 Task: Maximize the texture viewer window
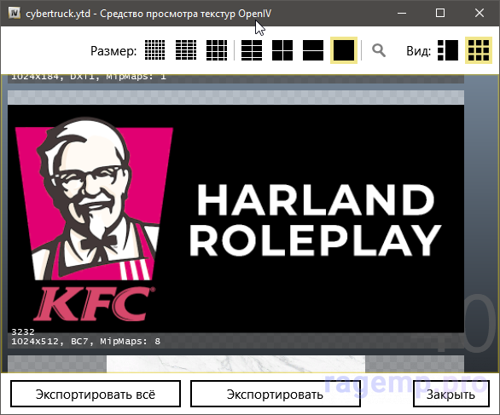coord(440,13)
